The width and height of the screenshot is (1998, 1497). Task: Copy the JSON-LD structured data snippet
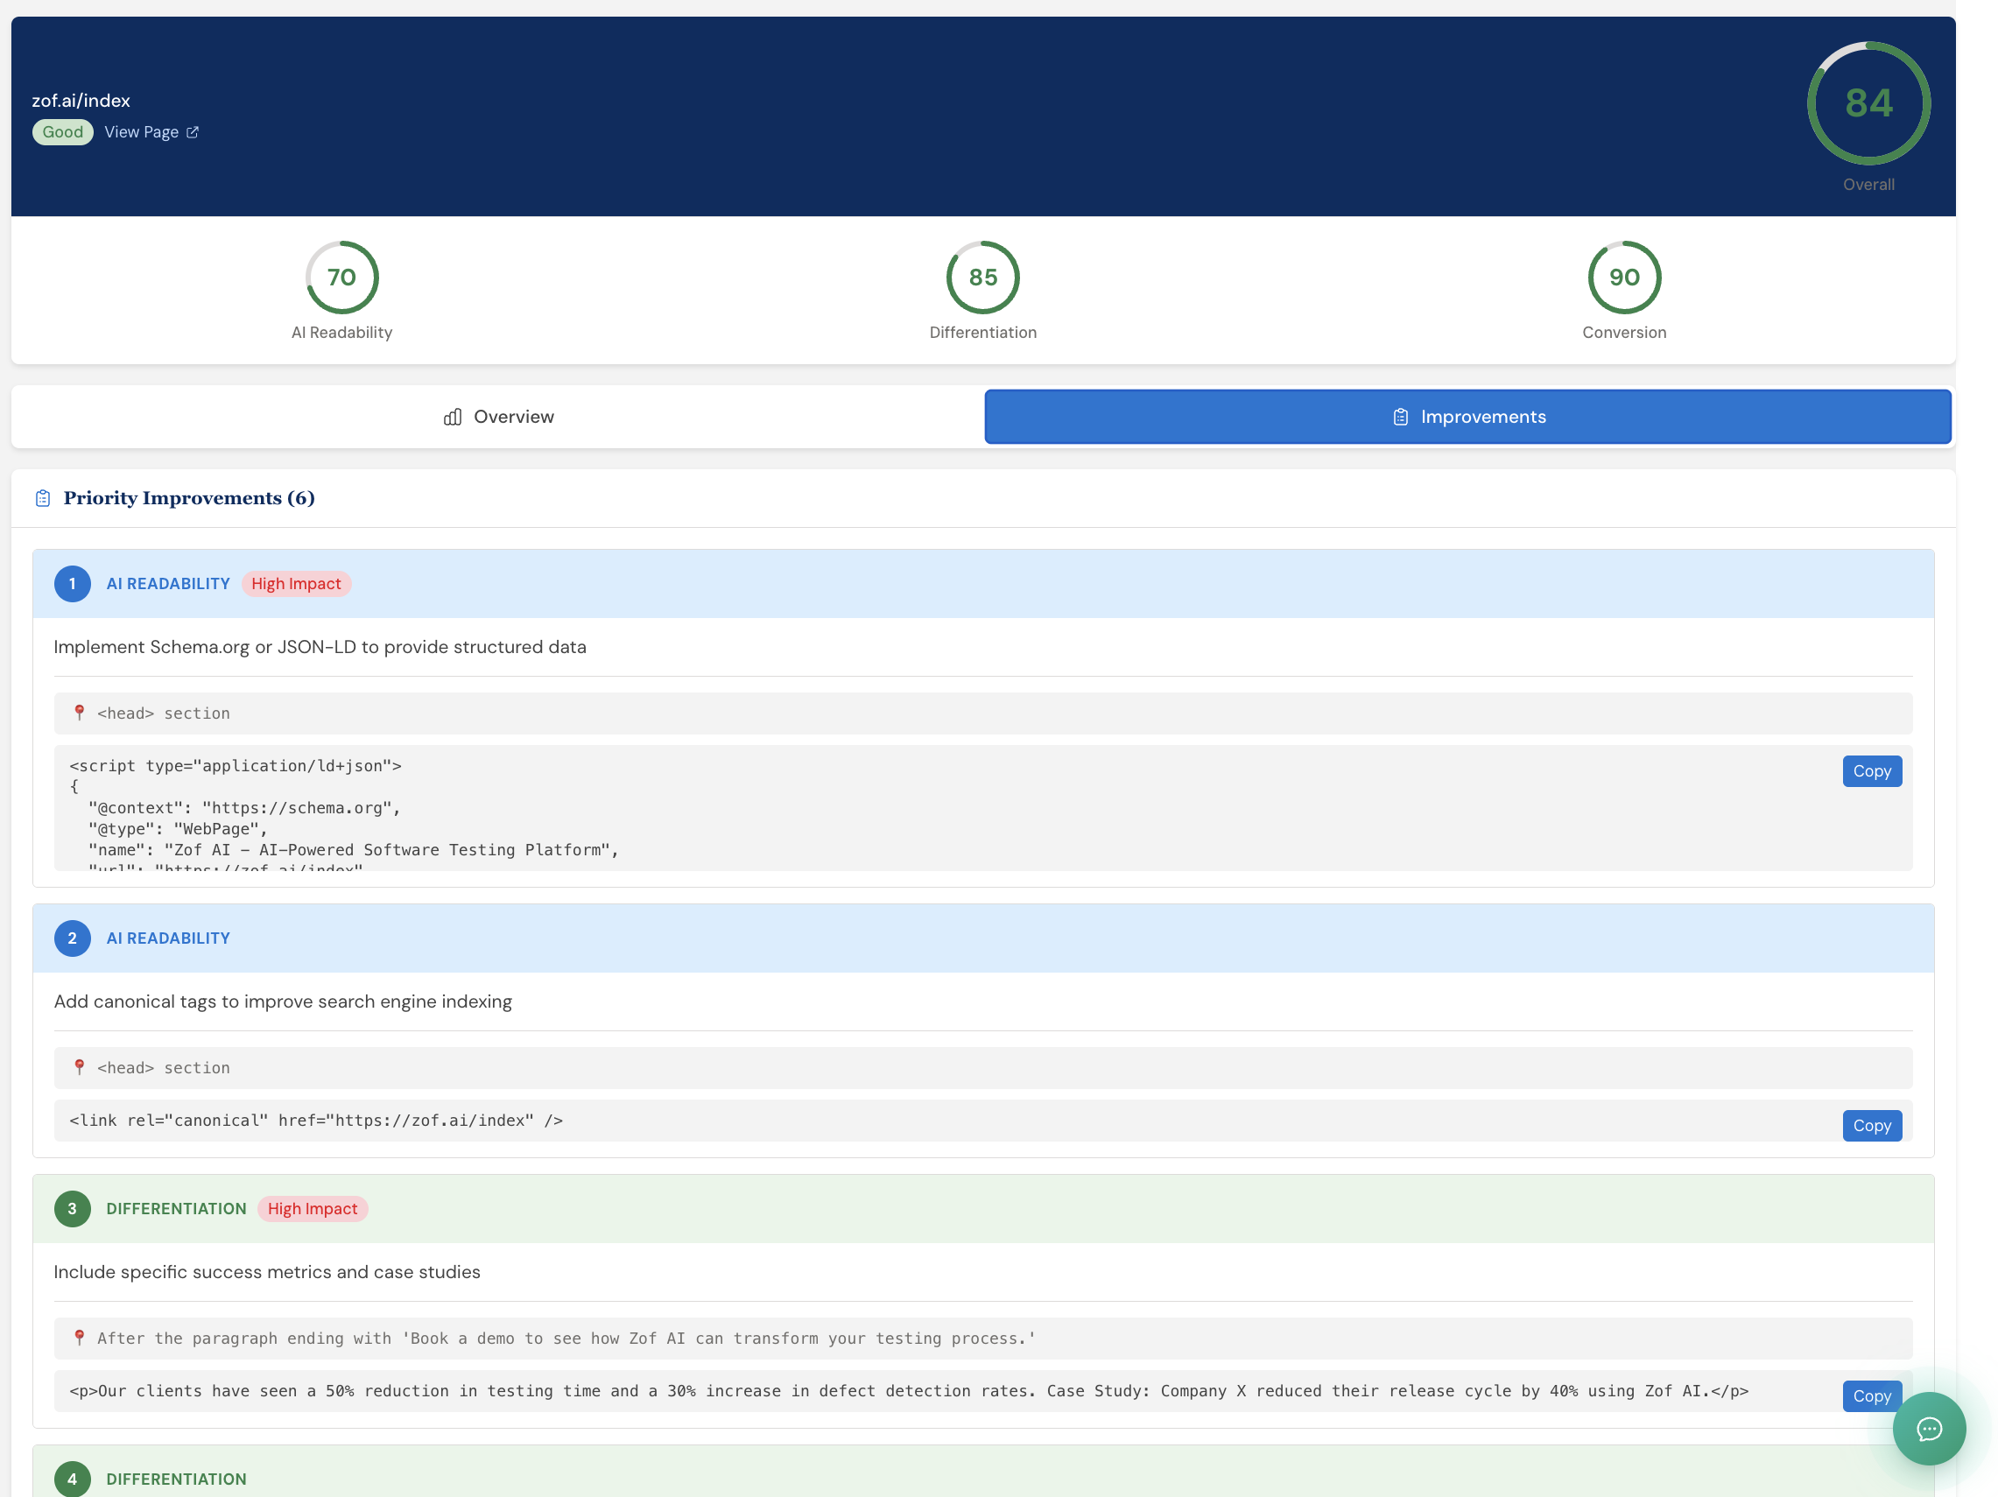pyautogui.click(x=1872, y=771)
